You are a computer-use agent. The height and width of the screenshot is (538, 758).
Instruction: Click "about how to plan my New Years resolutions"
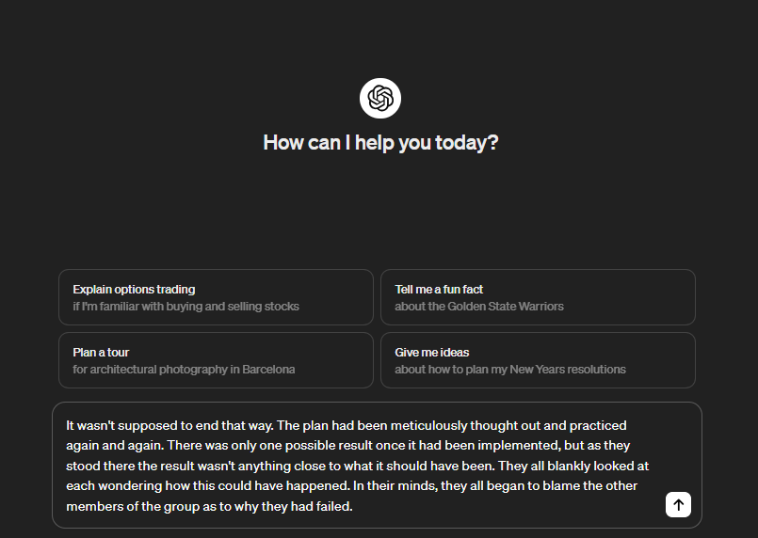click(510, 370)
